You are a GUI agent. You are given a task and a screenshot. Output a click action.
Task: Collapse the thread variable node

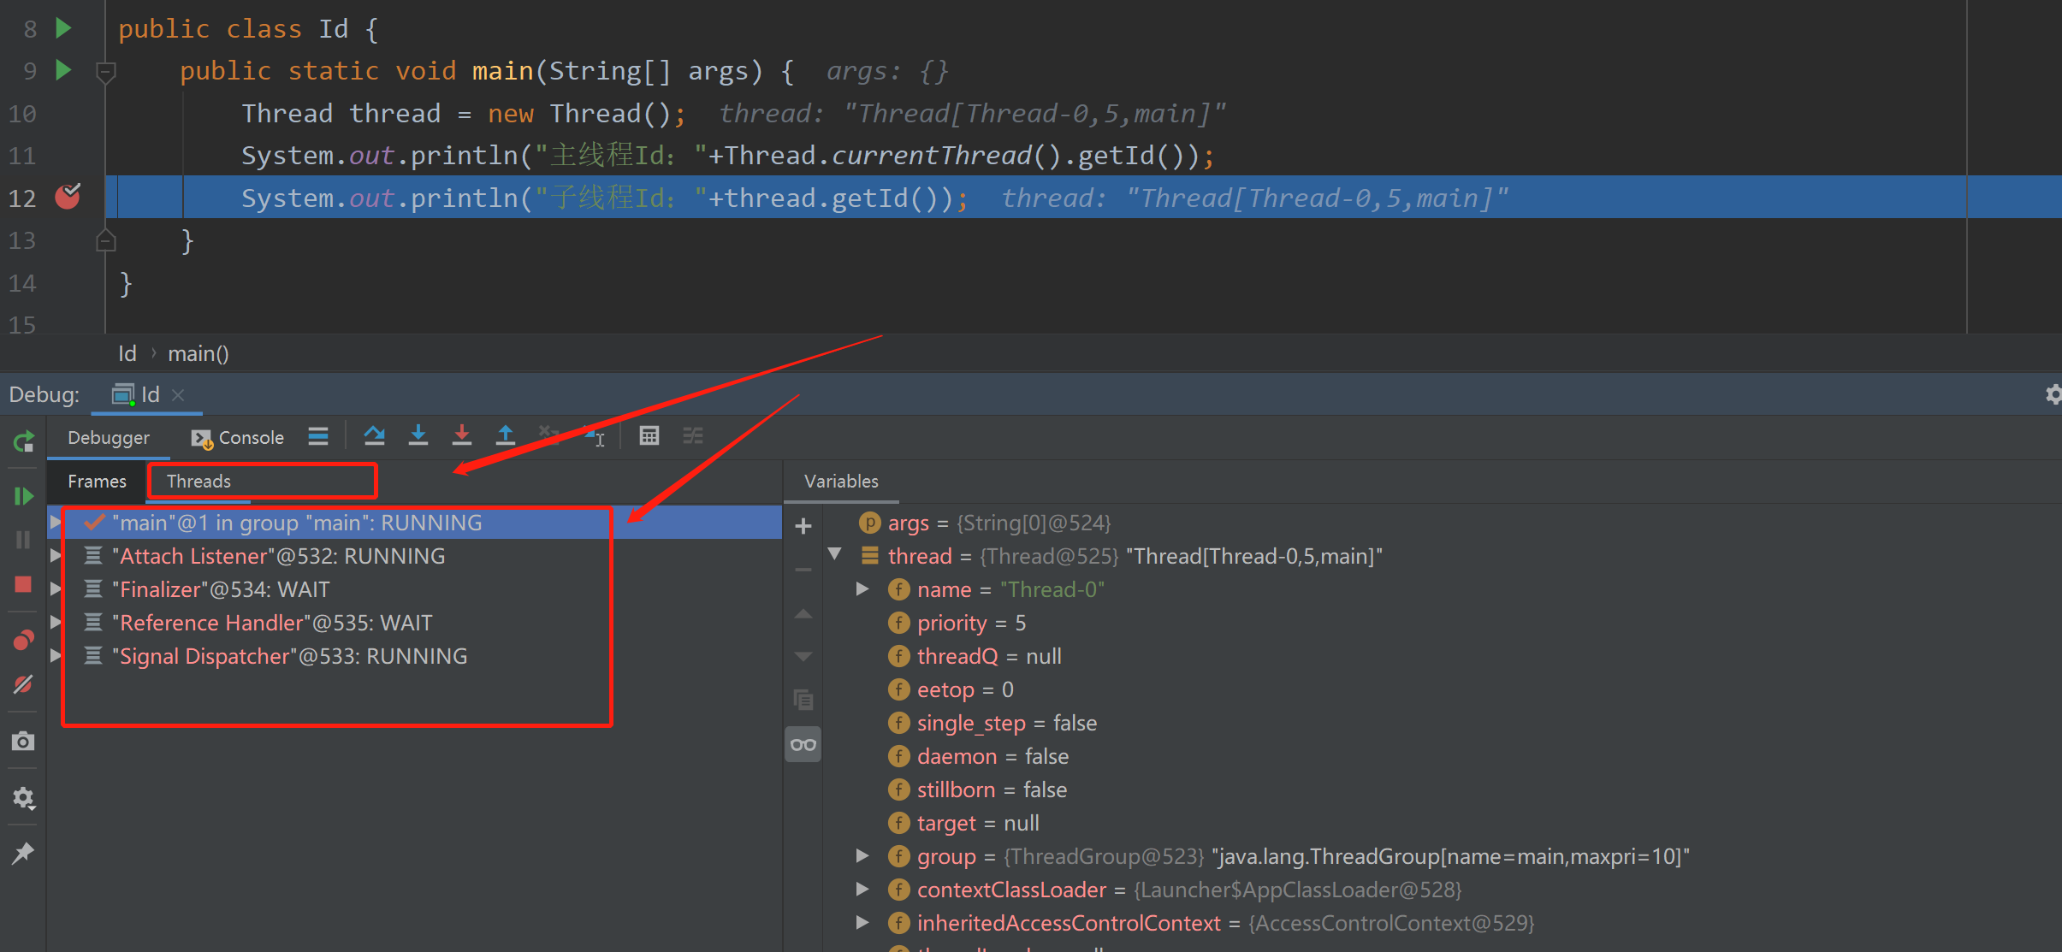click(x=835, y=554)
